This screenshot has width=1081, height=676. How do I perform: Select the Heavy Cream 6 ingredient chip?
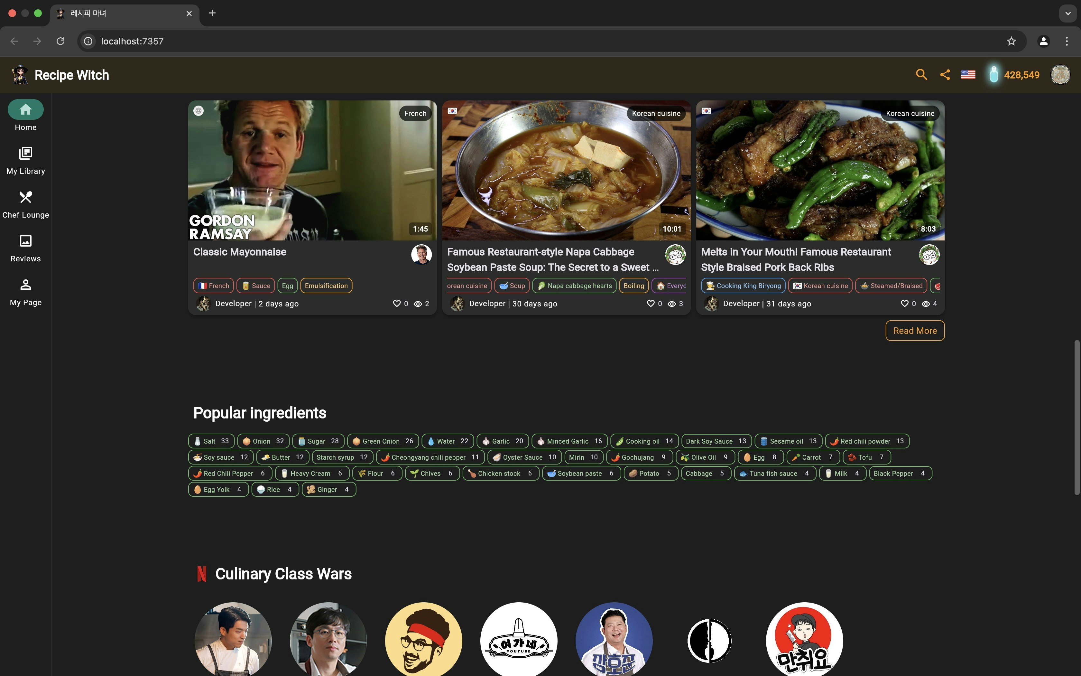click(x=312, y=474)
